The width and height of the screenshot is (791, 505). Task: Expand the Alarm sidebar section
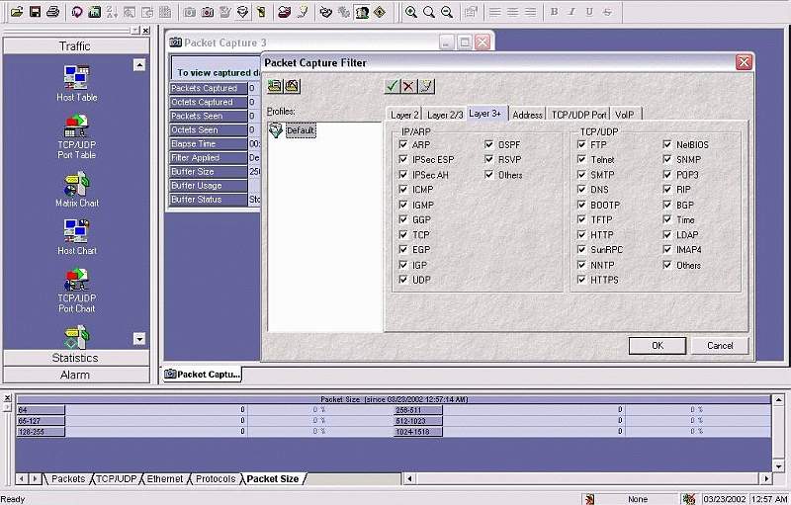pos(75,375)
